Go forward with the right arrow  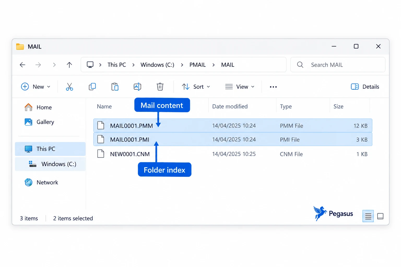(38, 65)
